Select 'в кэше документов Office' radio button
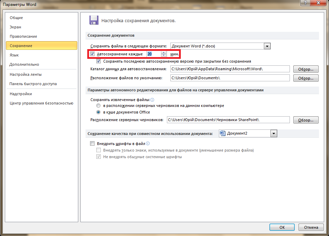The height and width of the screenshot is (236, 329). coord(98,112)
